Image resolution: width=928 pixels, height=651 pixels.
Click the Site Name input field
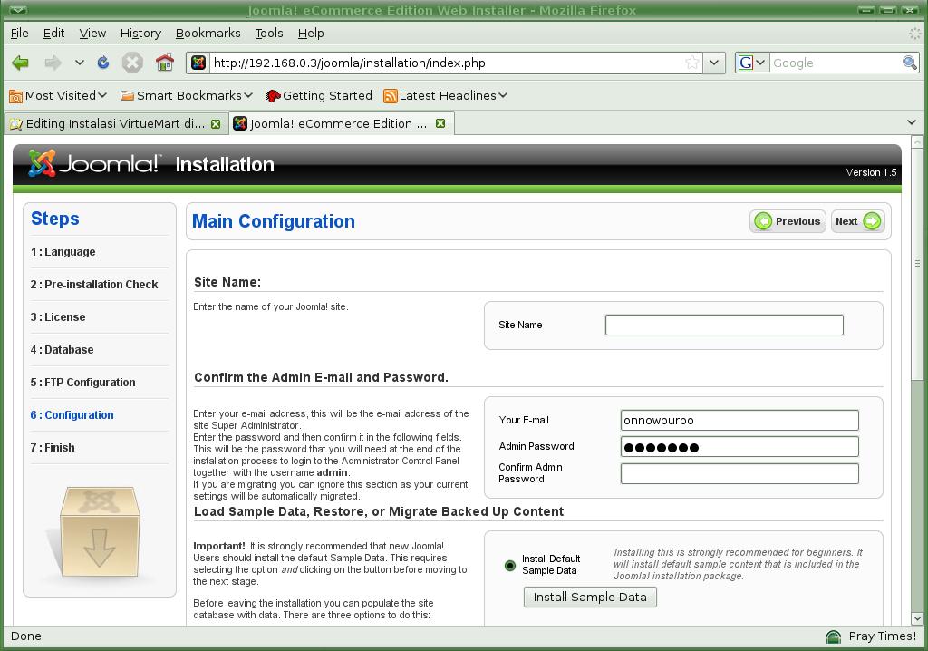(x=724, y=325)
